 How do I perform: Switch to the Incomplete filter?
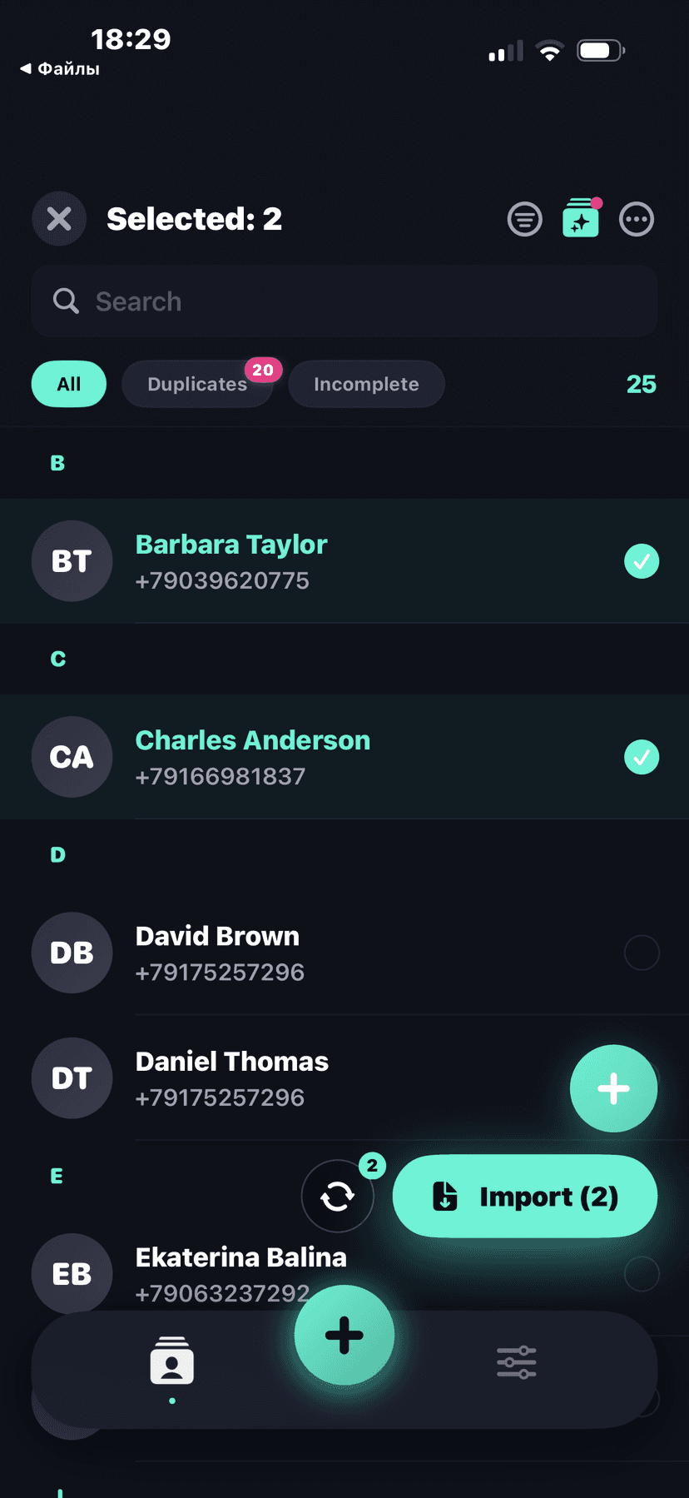pyautogui.click(x=366, y=384)
